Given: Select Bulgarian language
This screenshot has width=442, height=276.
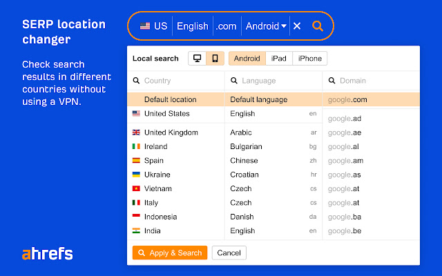Looking at the screenshot, I should (273, 146).
